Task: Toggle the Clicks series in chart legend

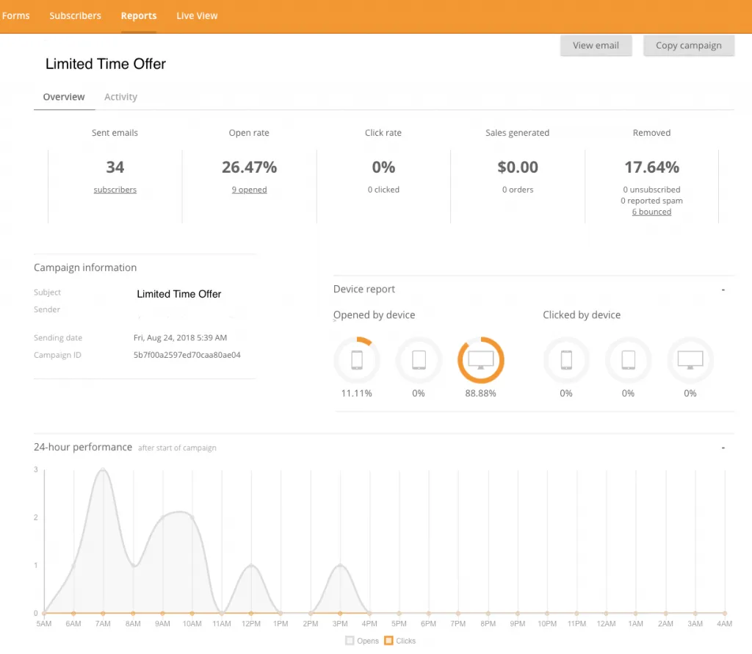Action: pyautogui.click(x=400, y=641)
